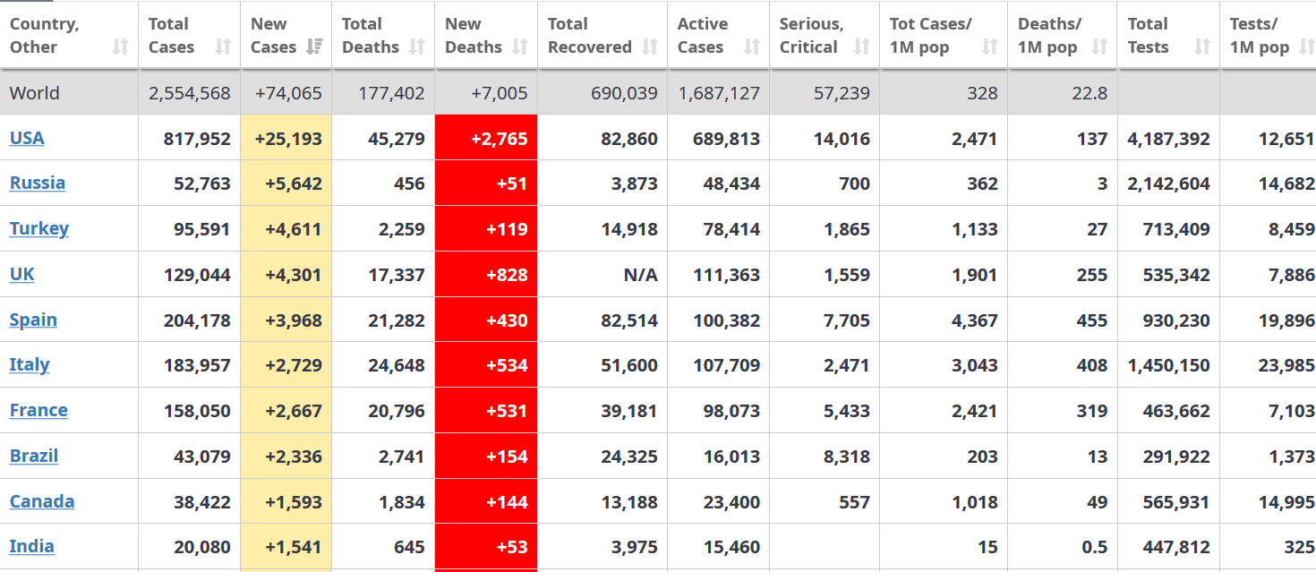
Task: Select Brazil new cases cell +2,336
Action: pos(286,456)
